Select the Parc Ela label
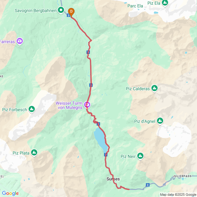The height and width of the screenshot is (197, 197). pos(135,6)
